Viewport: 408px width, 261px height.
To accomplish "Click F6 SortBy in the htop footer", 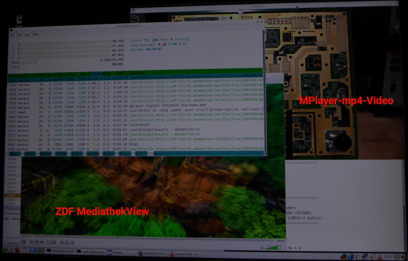I will tap(91, 154).
